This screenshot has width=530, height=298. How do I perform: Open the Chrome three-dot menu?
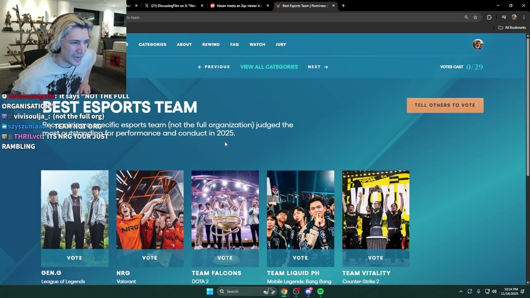[x=524, y=17]
